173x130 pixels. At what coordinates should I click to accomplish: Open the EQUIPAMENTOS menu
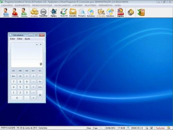[22, 6]
